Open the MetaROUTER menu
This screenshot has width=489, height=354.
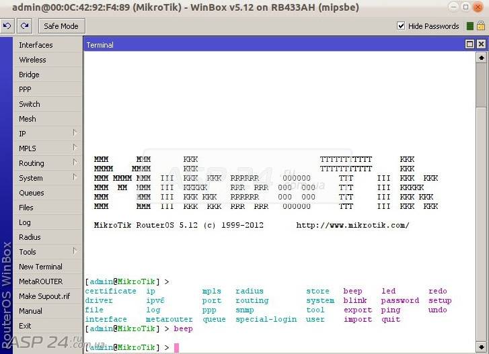point(48,281)
